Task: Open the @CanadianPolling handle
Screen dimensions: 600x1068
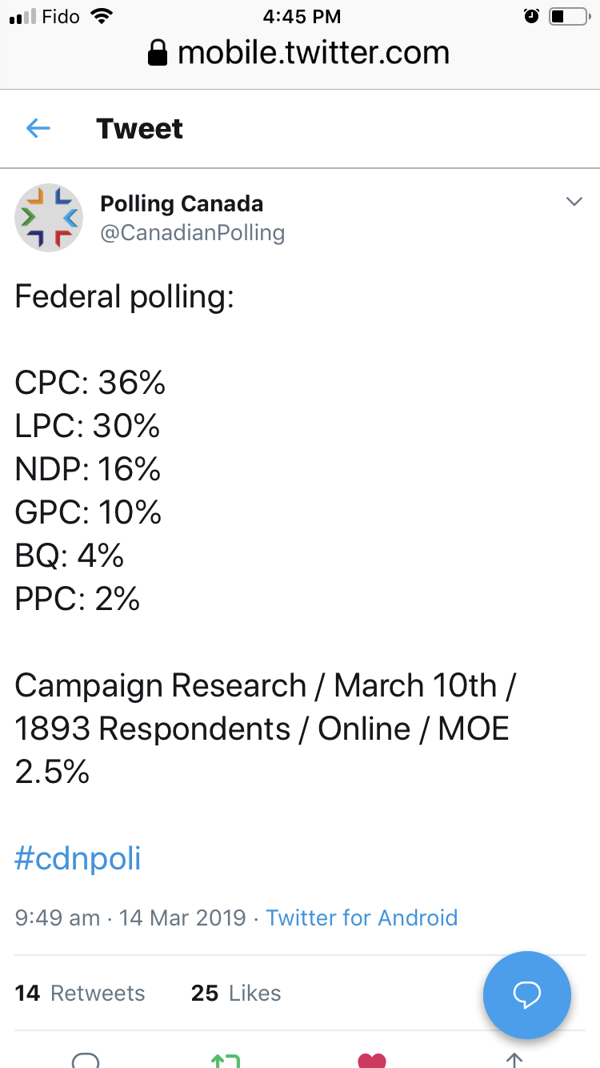Action: (192, 233)
